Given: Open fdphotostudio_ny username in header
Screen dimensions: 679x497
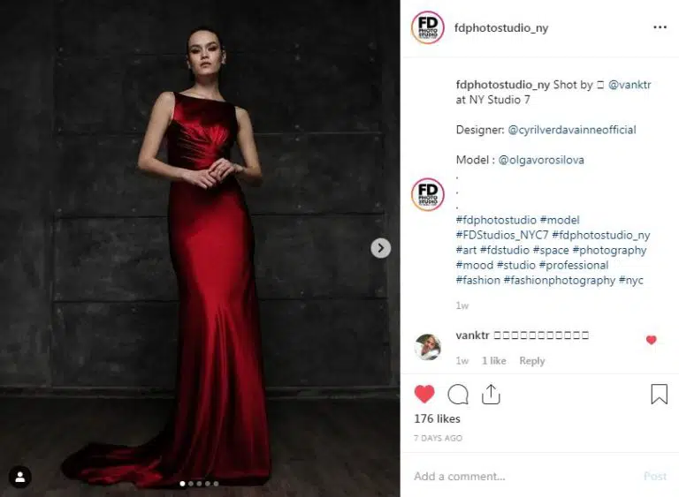Looking at the screenshot, I should pos(501,27).
